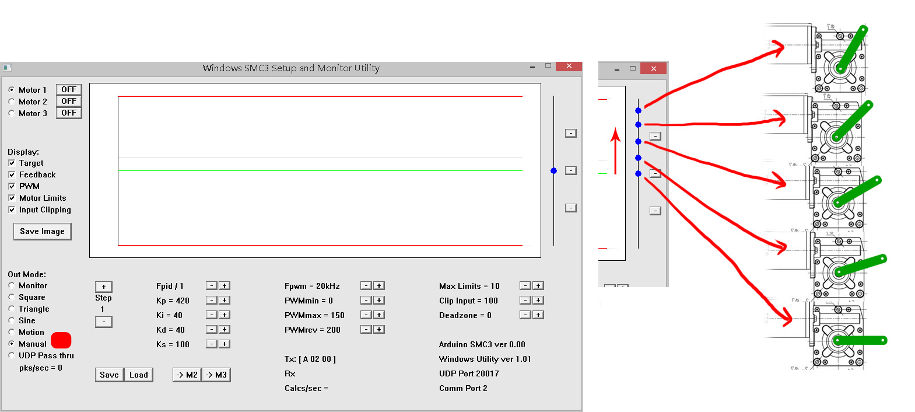Click the Step plus button
Screen dimensions: 915x412
[x=103, y=287]
